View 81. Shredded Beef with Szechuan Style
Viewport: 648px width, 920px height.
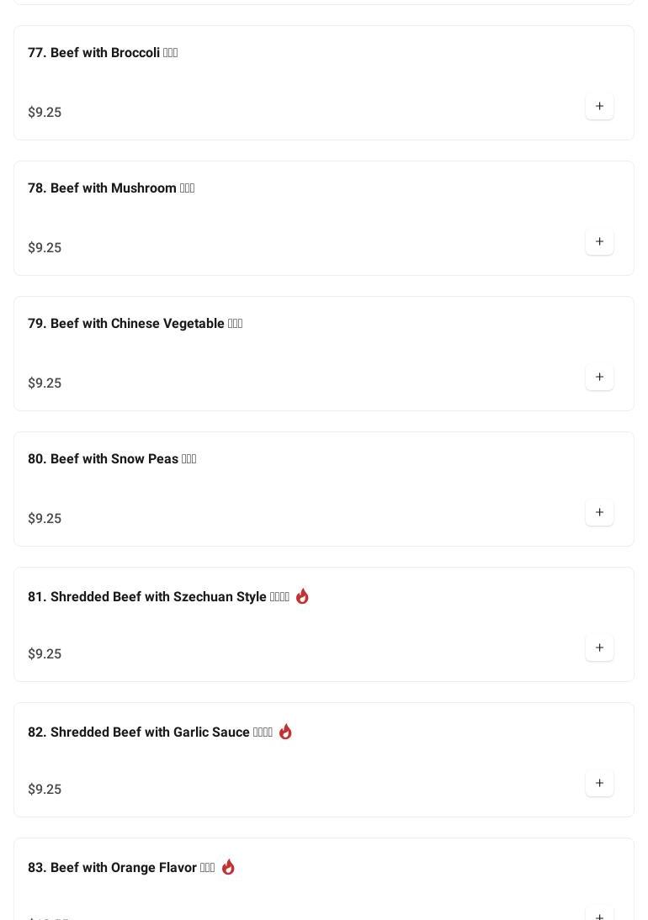click(x=158, y=597)
